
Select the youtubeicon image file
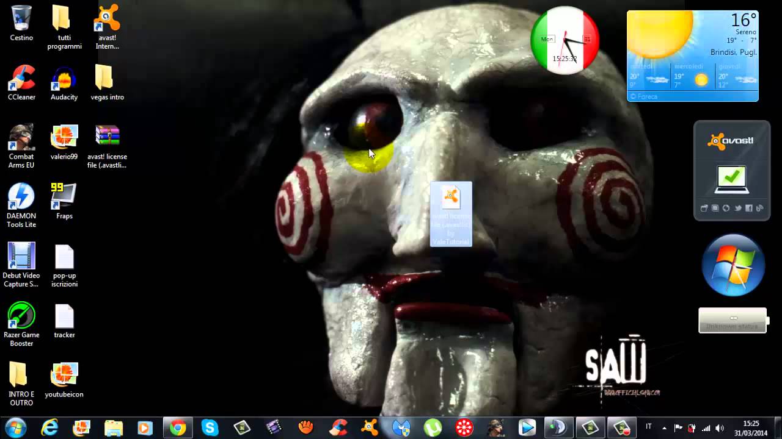64,380
